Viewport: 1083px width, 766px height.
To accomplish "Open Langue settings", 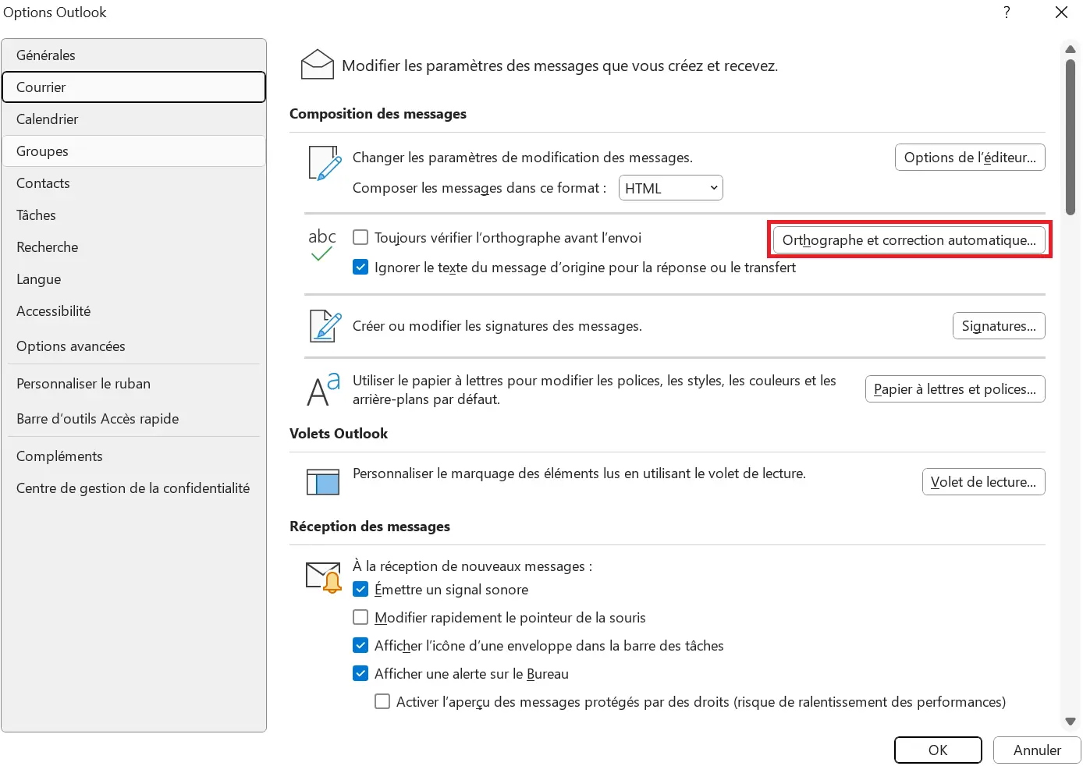I will pyautogui.click(x=134, y=279).
